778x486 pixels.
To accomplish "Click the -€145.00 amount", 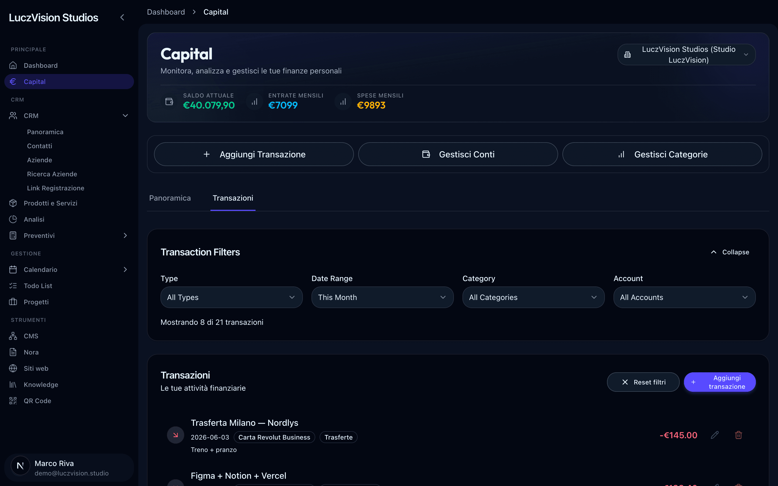I will point(678,435).
